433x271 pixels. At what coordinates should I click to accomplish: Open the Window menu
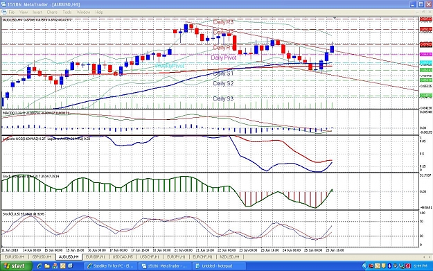click(83, 12)
